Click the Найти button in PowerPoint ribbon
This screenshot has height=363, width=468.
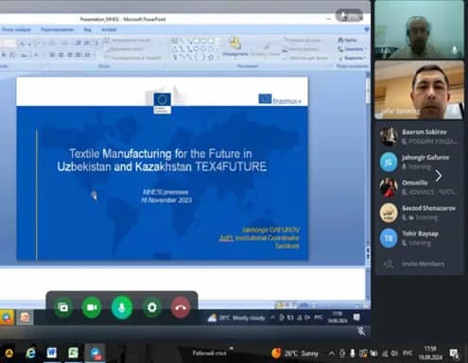tap(348, 40)
